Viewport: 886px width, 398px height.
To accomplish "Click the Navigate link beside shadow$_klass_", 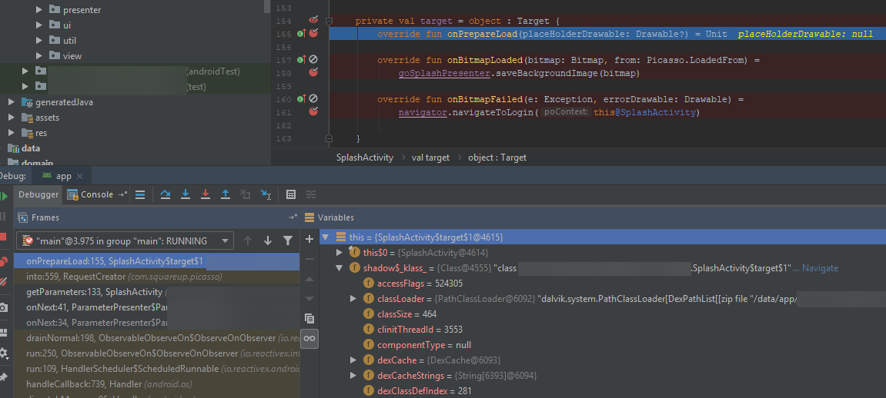I will (820, 268).
